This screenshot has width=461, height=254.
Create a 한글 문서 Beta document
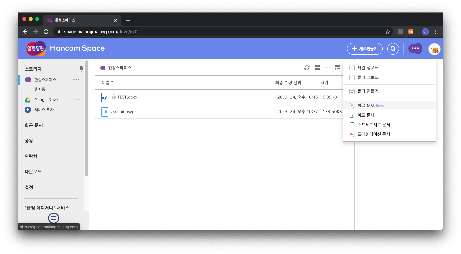point(390,106)
